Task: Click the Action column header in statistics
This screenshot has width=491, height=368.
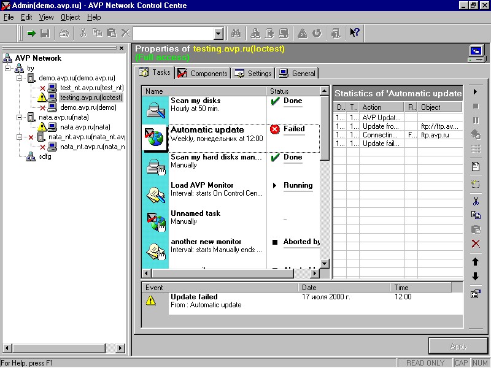Action: coord(382,107)
